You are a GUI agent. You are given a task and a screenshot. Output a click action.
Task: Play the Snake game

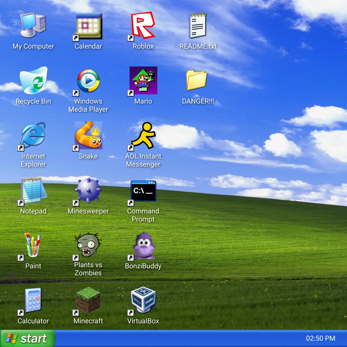click(x=88, y=135)
